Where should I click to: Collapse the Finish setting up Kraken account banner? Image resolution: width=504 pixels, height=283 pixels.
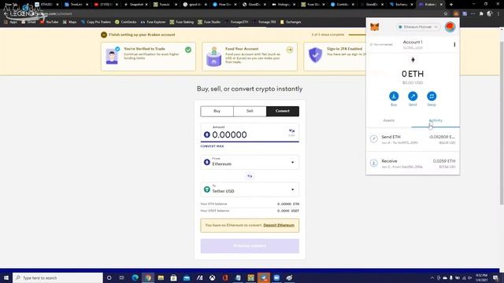[104, 35]
